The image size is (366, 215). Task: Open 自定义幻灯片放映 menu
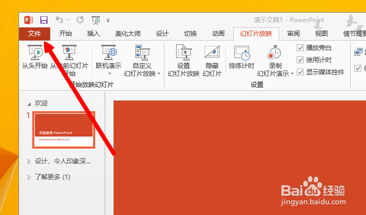(142, 61)
